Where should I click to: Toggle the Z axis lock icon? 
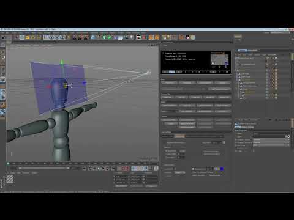[62, 37]
